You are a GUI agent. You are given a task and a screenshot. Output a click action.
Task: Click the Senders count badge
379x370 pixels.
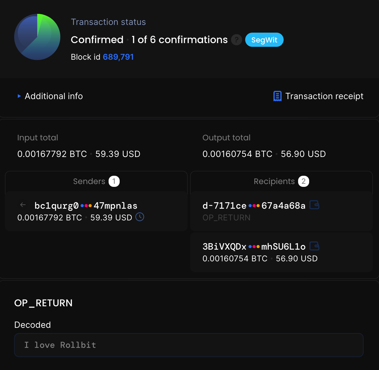click(x=114, y=181)
